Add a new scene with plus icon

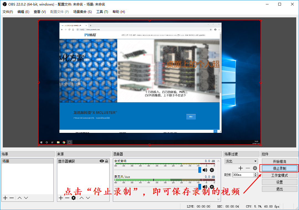[x=5, y=198]
